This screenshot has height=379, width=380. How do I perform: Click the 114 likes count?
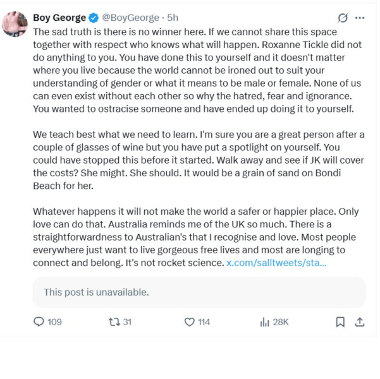204,322
